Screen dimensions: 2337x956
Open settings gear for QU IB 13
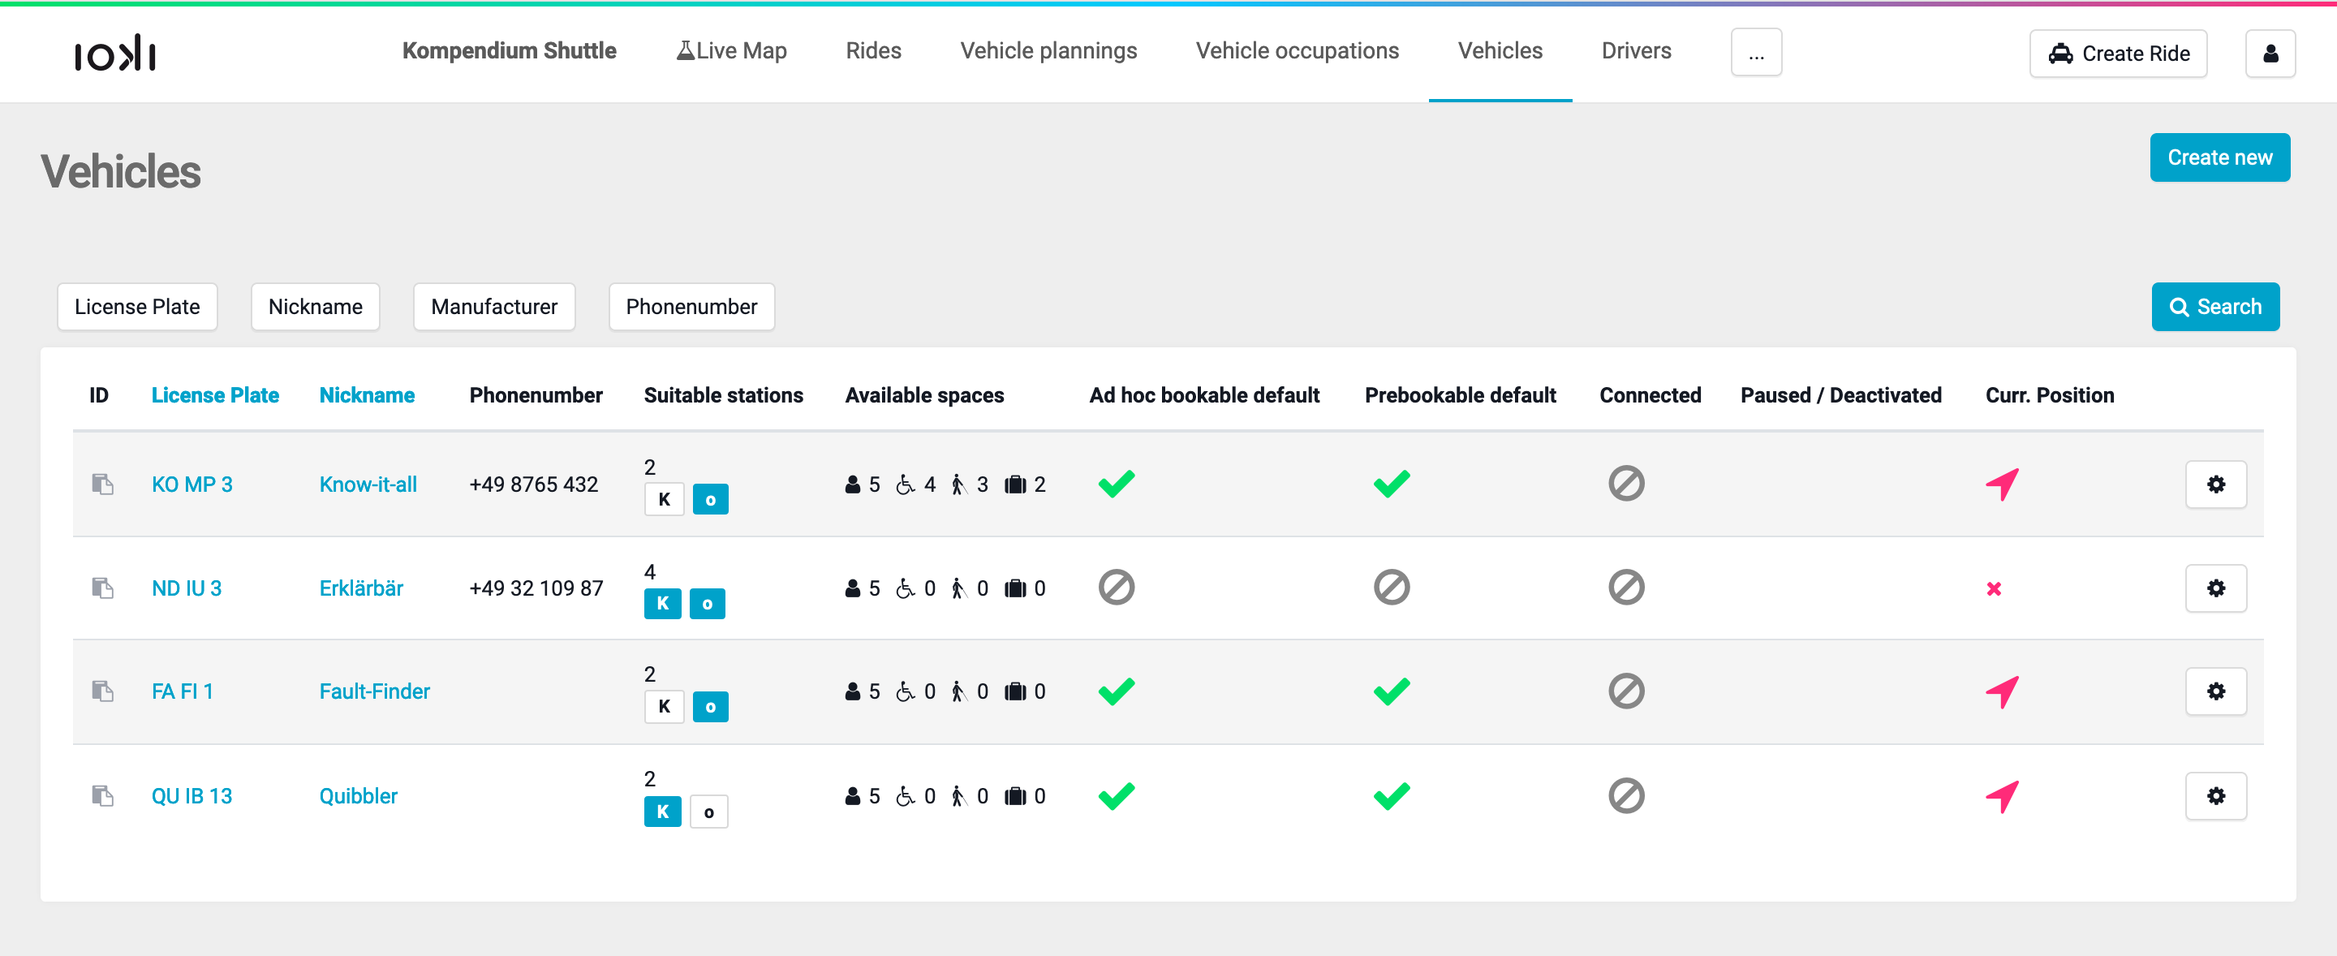(2215, 795)
